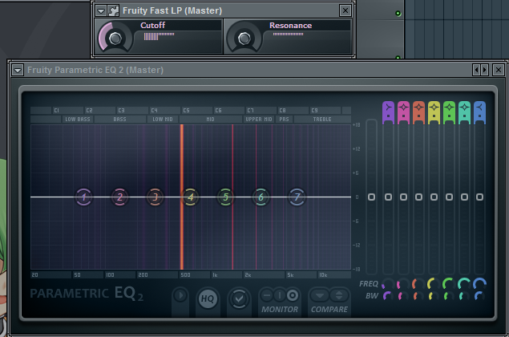
Task: Select the rightmost Monitor mode option
Action: (293, 295)
